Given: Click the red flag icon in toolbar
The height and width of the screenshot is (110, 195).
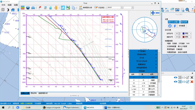Looking at the screenshot, I should pos(40,8).
